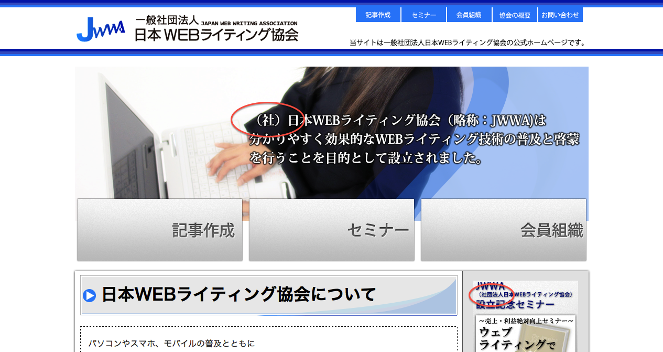Click the hero banner image text
The height and width of the screenshot is (352, 663).
pos(414,139)
